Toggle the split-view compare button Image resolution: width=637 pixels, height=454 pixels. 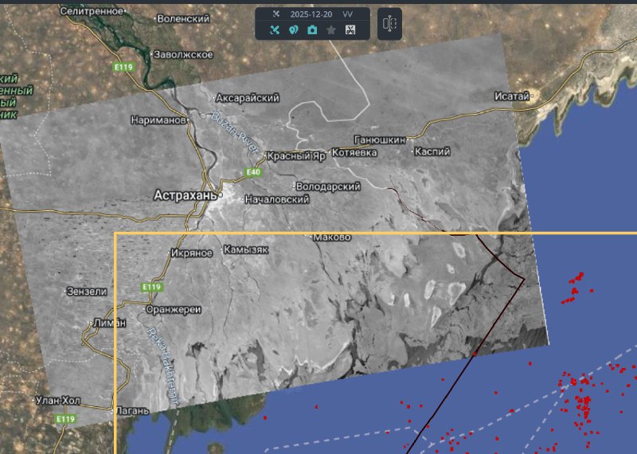point(389,24)
